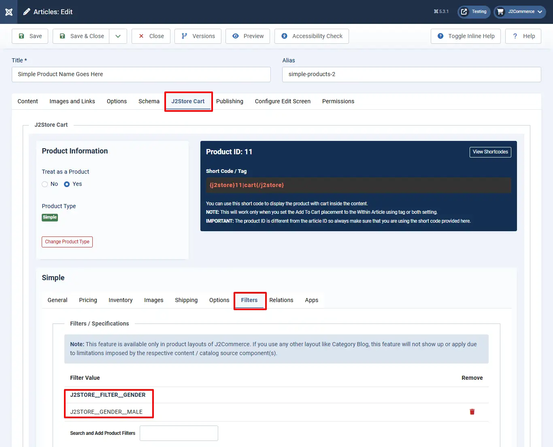Preview the article
553x447 pixels.
pyautogui.click(x=248, y=36)
